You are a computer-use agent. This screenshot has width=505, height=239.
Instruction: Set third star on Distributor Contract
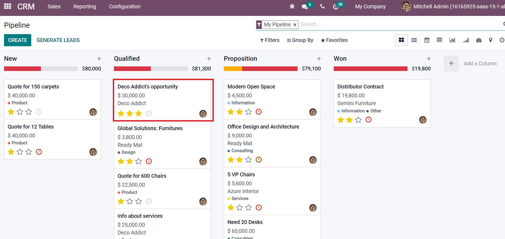click(x=358, y=120)
